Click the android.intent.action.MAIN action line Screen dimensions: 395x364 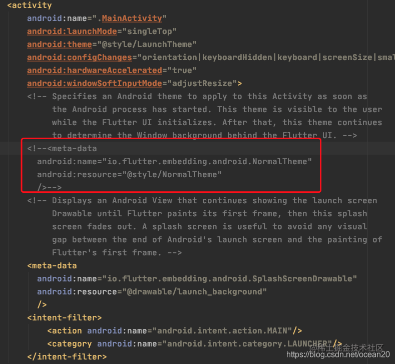(x=175, y=331)
